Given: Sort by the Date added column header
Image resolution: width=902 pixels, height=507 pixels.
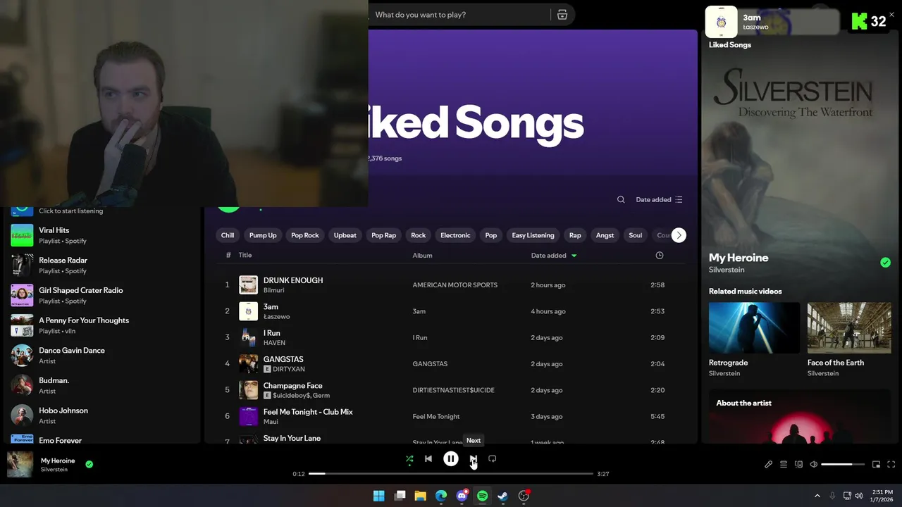Looking at the screenshot, I should coord(554,256).
